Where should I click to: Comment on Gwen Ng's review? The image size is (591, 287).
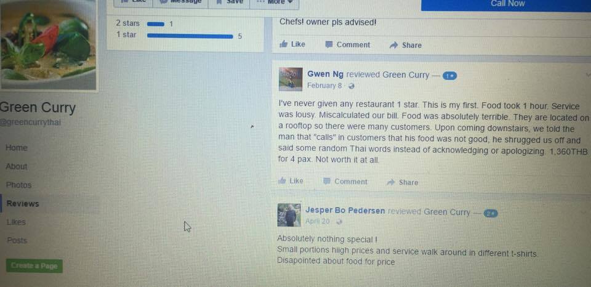click(345, 182)
